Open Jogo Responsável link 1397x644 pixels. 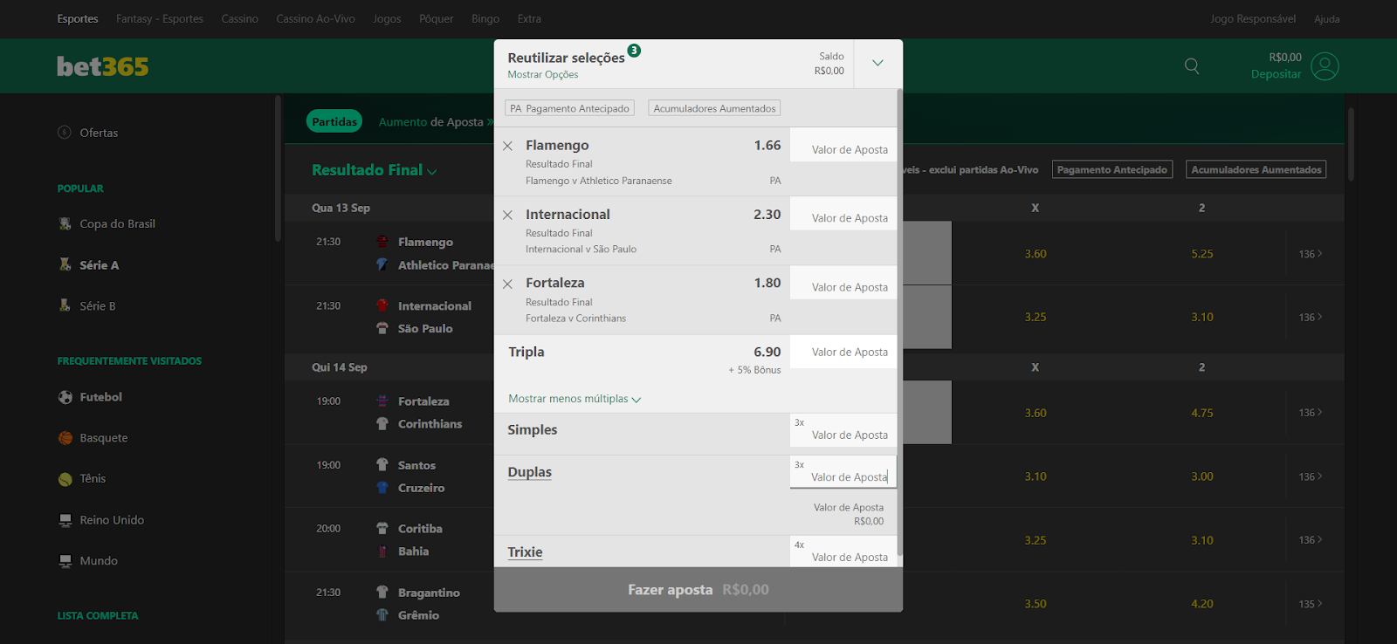pyautogui.click(x=1253, y=19)
